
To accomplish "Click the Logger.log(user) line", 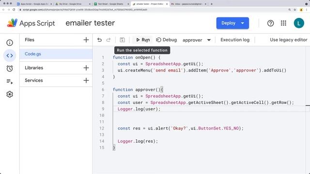I will (139, 109).
